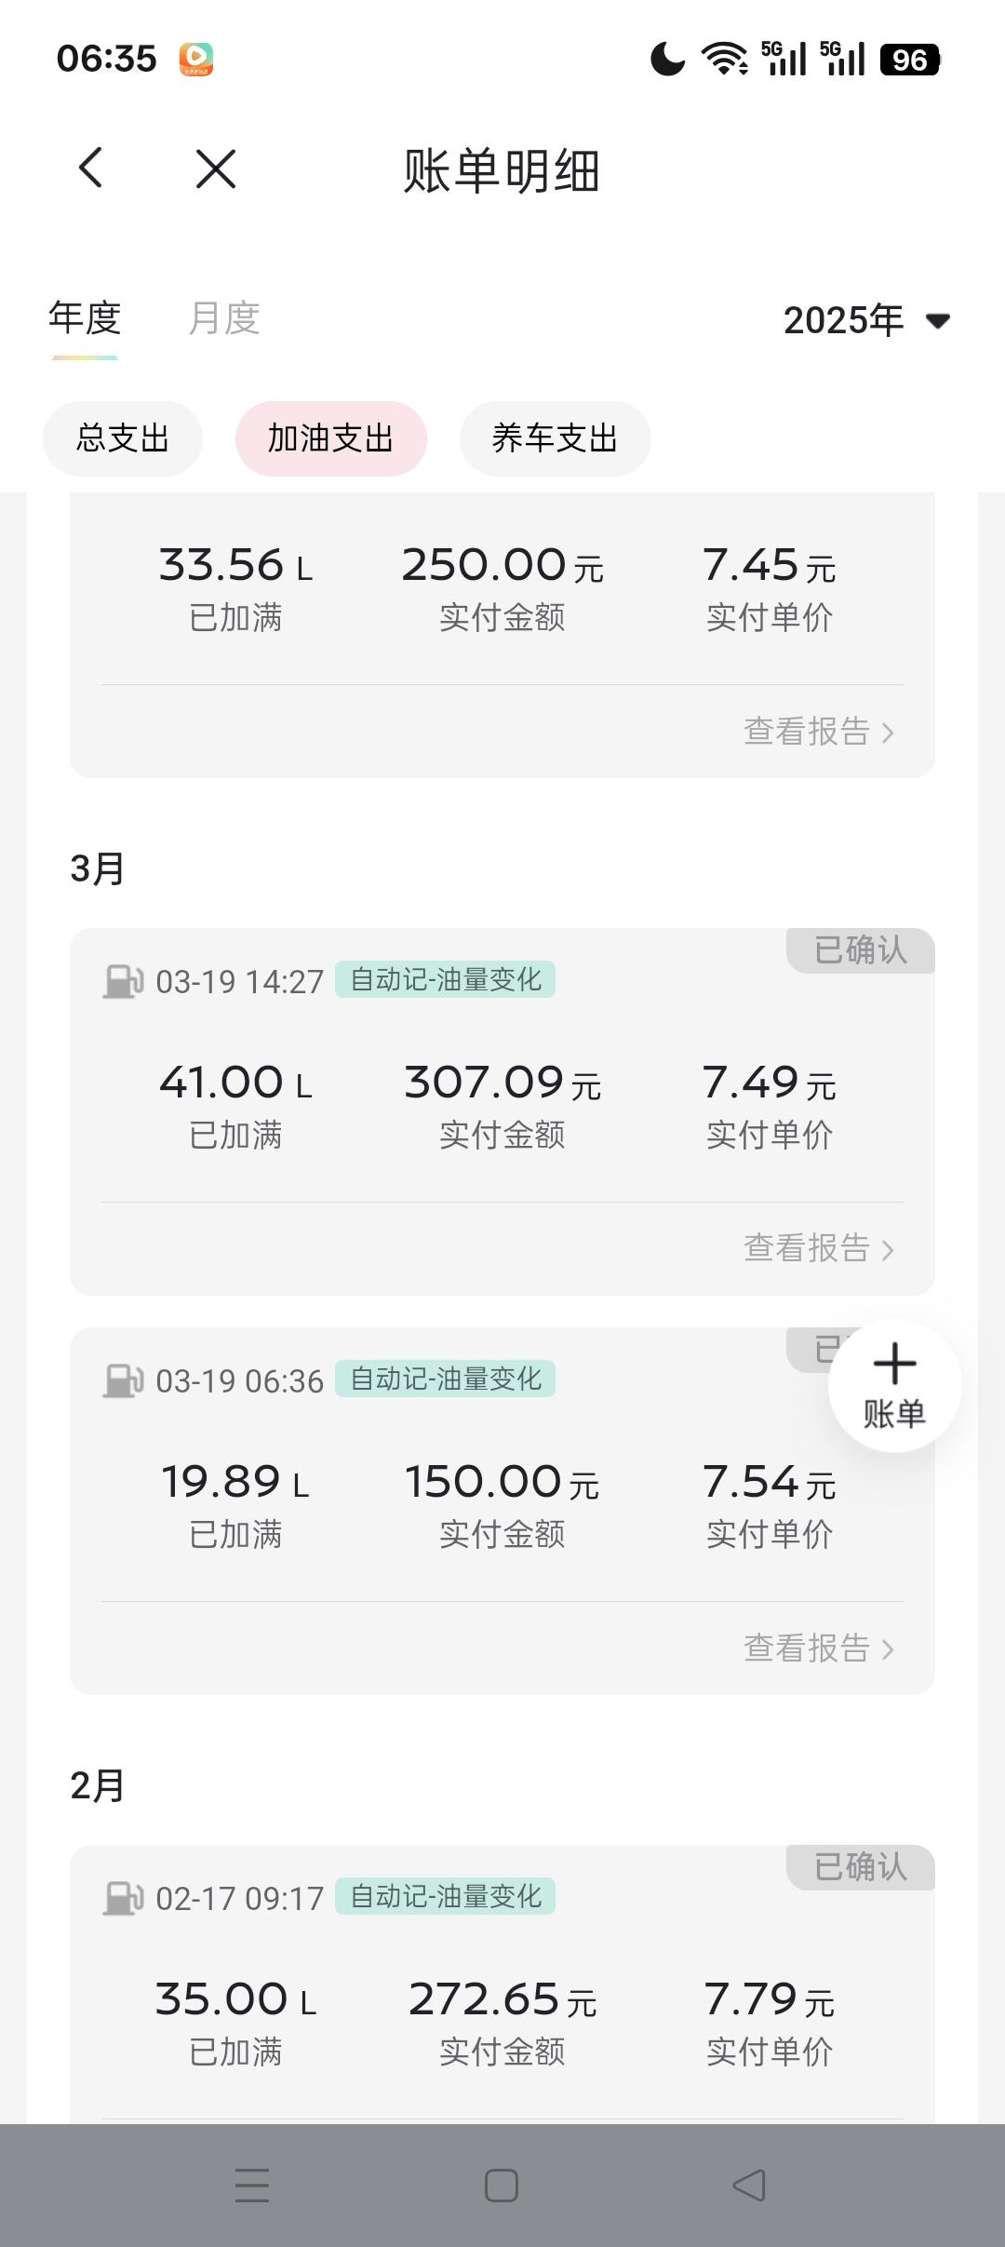Screen dimensions: 1005x2247
Task: Tap Android back triangle button
Action: (x=750, y=2186)
